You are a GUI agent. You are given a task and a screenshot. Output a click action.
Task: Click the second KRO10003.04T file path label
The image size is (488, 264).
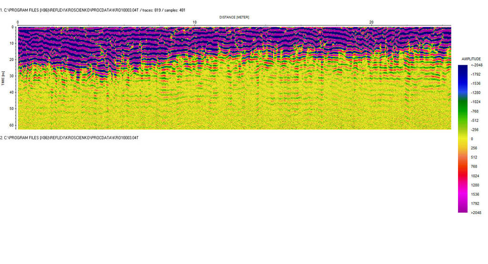click(69, 137)
